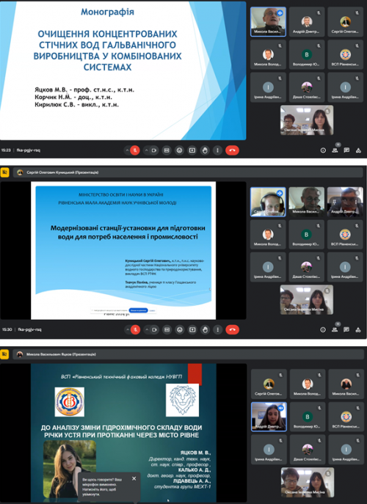Open more options menu in 15:30 toolbar
Image resolution: width=367 pixels, height=504 pixels.
coord(218,329)
